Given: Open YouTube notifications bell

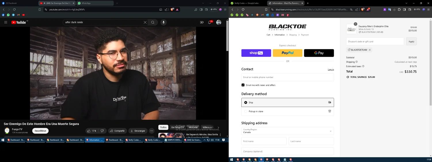Looking at the screenshot, I should point(210,22).
